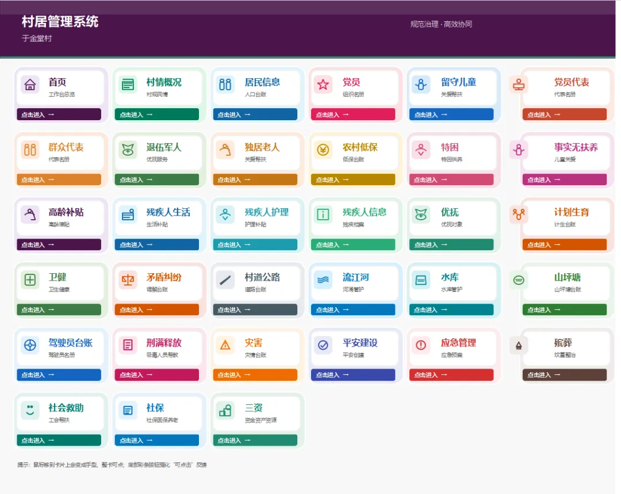The width and height of the screenshot is (621, 494).
Task: Open the 社会救助 card title
Action: (x=66, y=408)
